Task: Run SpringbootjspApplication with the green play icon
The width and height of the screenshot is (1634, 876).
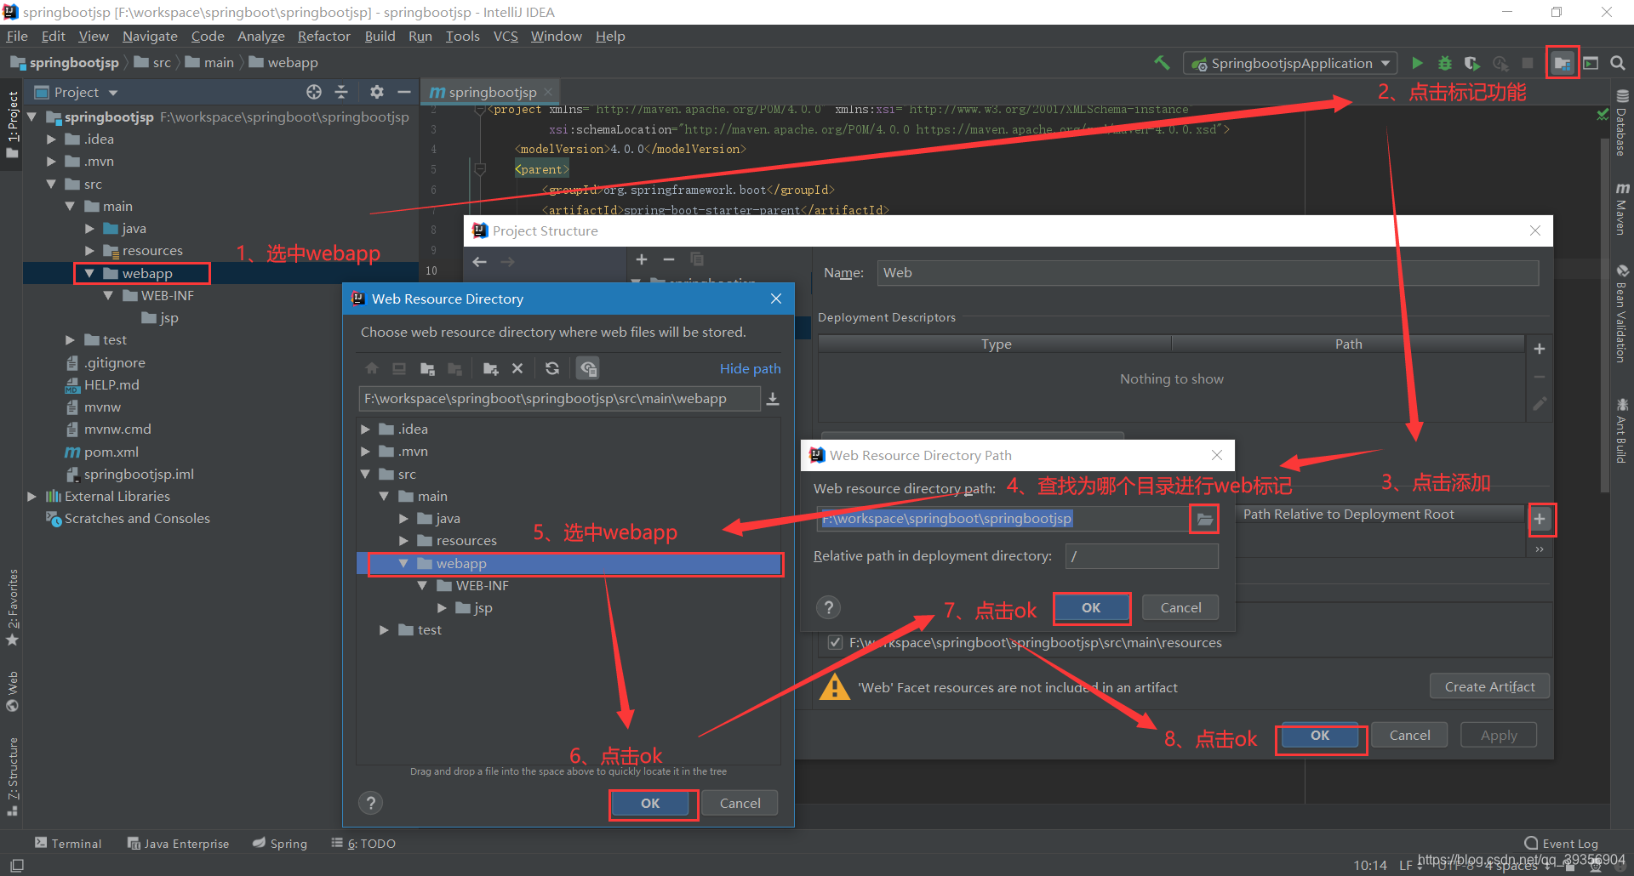Action: [1417, 63]
